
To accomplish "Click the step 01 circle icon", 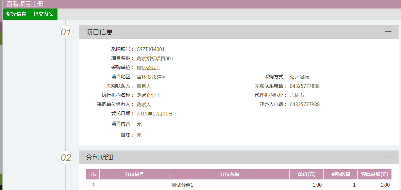I will (x=66, y=32).
